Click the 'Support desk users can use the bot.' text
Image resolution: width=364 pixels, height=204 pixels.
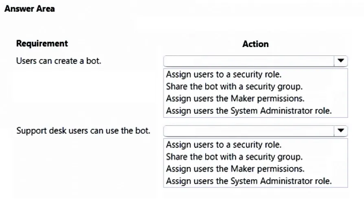(x=83, y=131)
